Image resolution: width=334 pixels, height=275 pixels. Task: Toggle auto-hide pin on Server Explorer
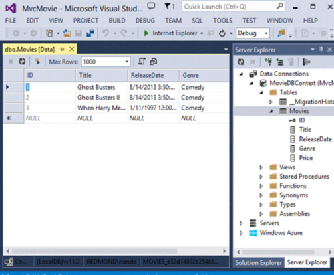tap(321, 50)
